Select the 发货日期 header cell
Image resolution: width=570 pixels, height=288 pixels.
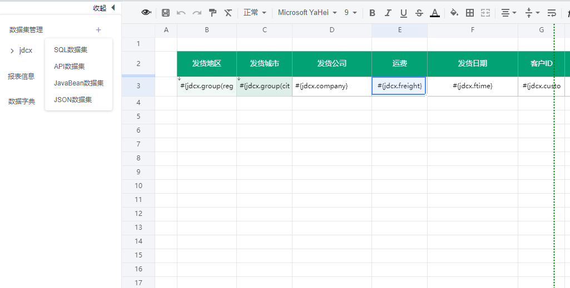coord(473,64)
